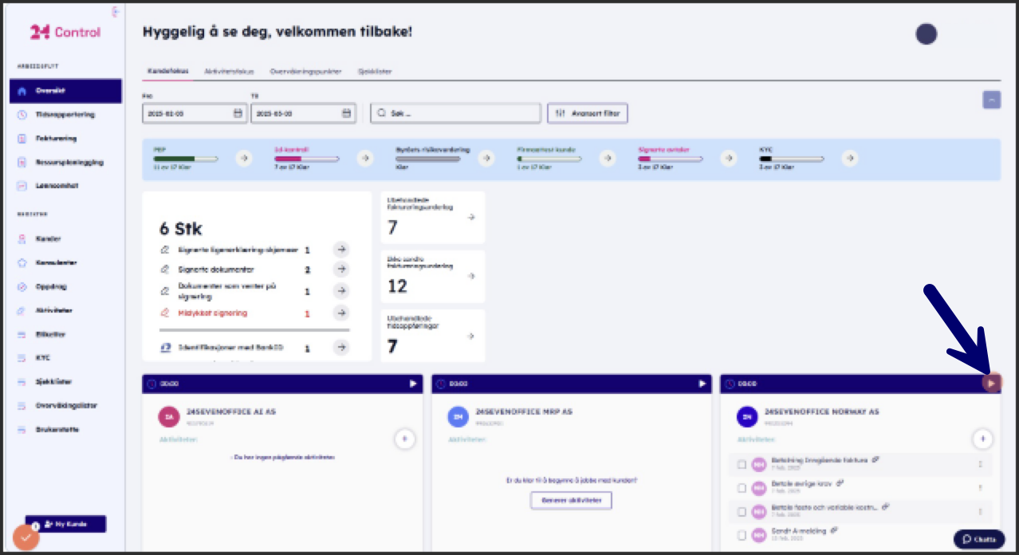
Task: Click the arrow after PEP progress
Action: (244, 158)
